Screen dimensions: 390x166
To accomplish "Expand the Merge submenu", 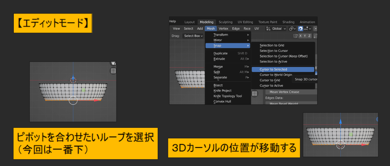I will [228, 67].
